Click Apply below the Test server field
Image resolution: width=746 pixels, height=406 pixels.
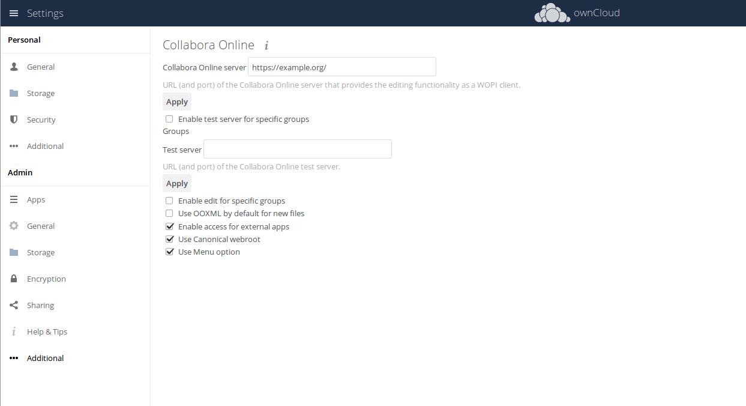click(177, 183)
